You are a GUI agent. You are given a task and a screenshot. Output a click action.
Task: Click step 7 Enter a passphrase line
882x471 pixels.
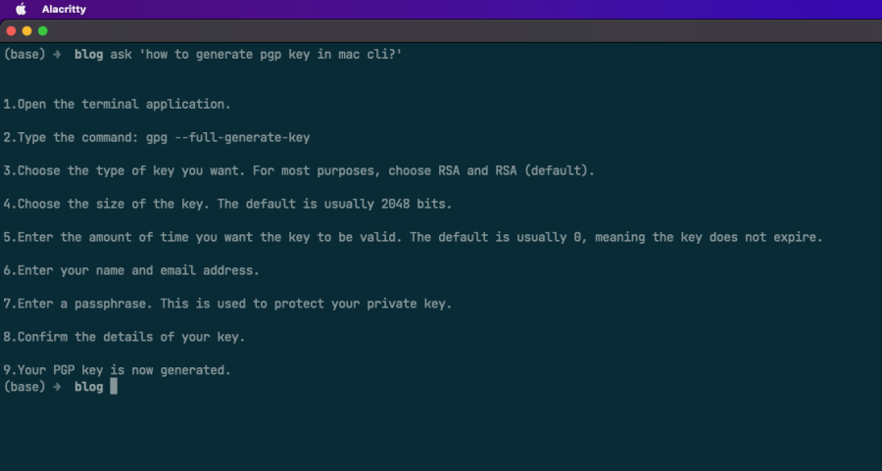(227, 304)
